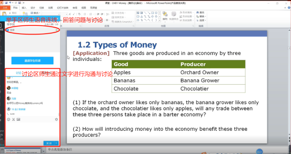291x154 pixels.
Task: Click the save icon in quick access toolbar
Action: 6,3
